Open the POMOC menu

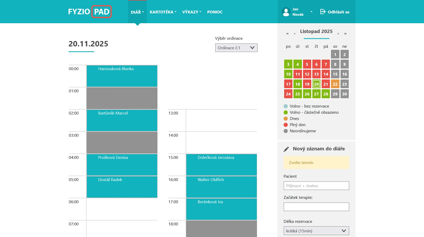[215, 12]
